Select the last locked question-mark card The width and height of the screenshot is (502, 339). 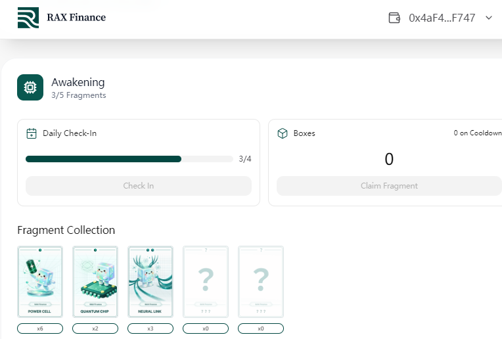click(261, 282)
